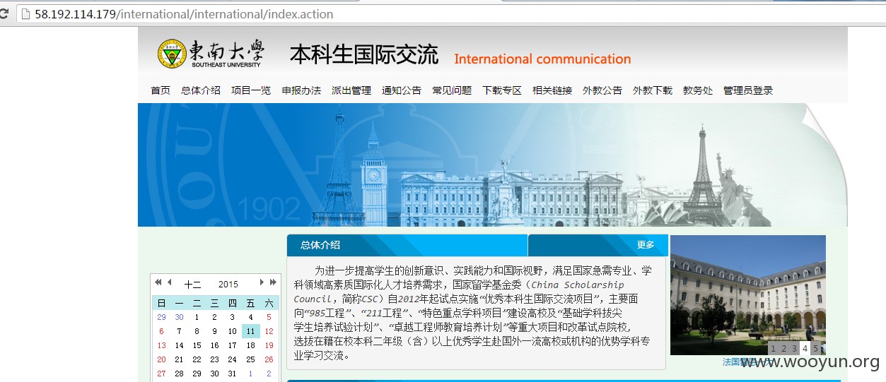Select date 5 in the calendar
886x382 pixels.
click(269, 317)
